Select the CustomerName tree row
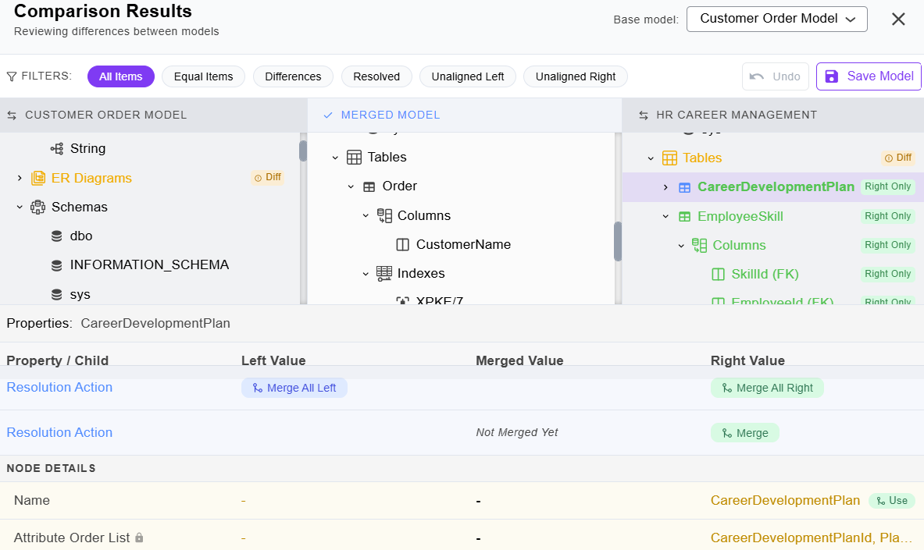 [461, 244]
